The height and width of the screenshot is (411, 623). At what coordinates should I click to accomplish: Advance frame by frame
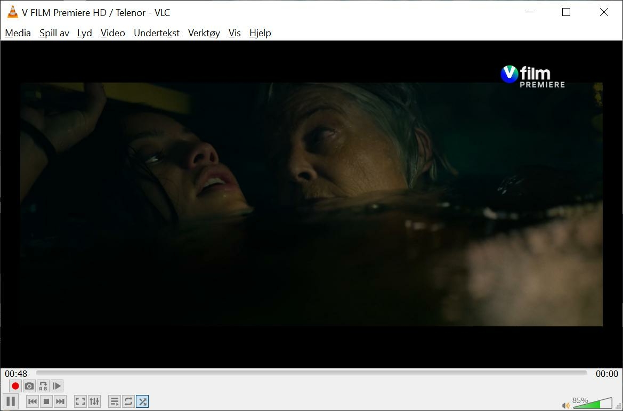coord(56,386)
